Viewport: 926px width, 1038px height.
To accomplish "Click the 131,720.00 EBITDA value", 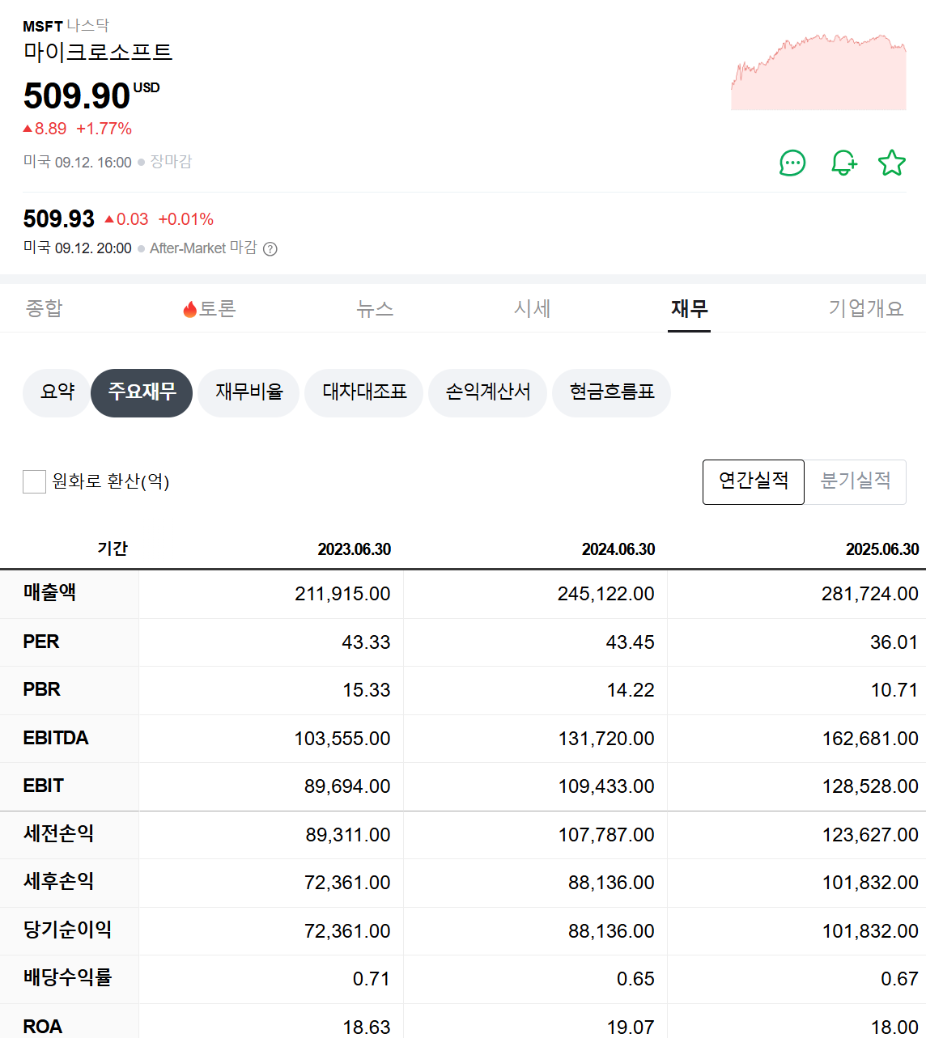I will (606, 739).
